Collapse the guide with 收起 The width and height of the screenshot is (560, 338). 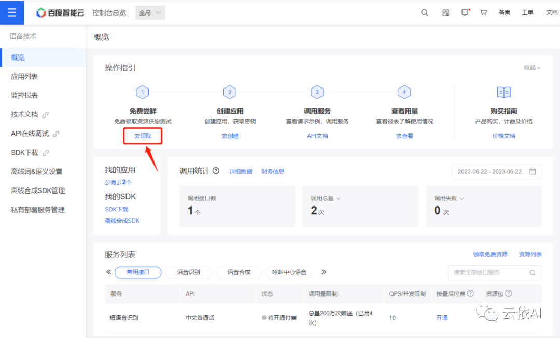click(532, 68)
